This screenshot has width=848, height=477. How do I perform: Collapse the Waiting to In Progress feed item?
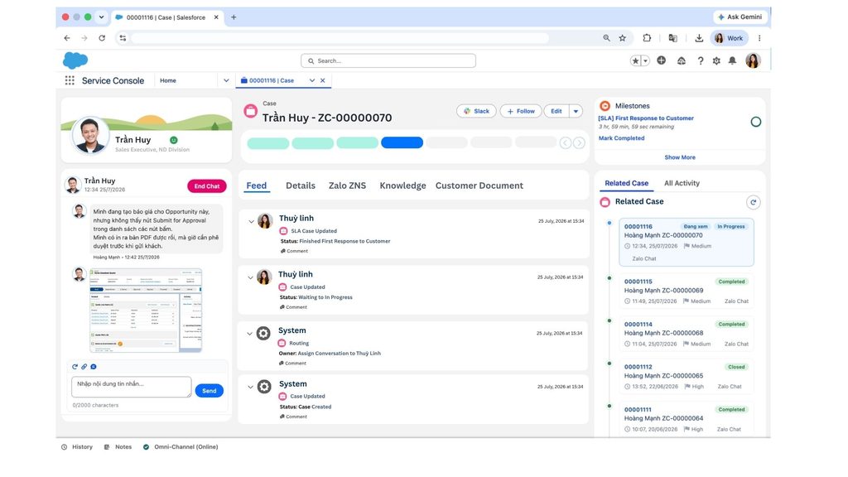coord(250,278)
